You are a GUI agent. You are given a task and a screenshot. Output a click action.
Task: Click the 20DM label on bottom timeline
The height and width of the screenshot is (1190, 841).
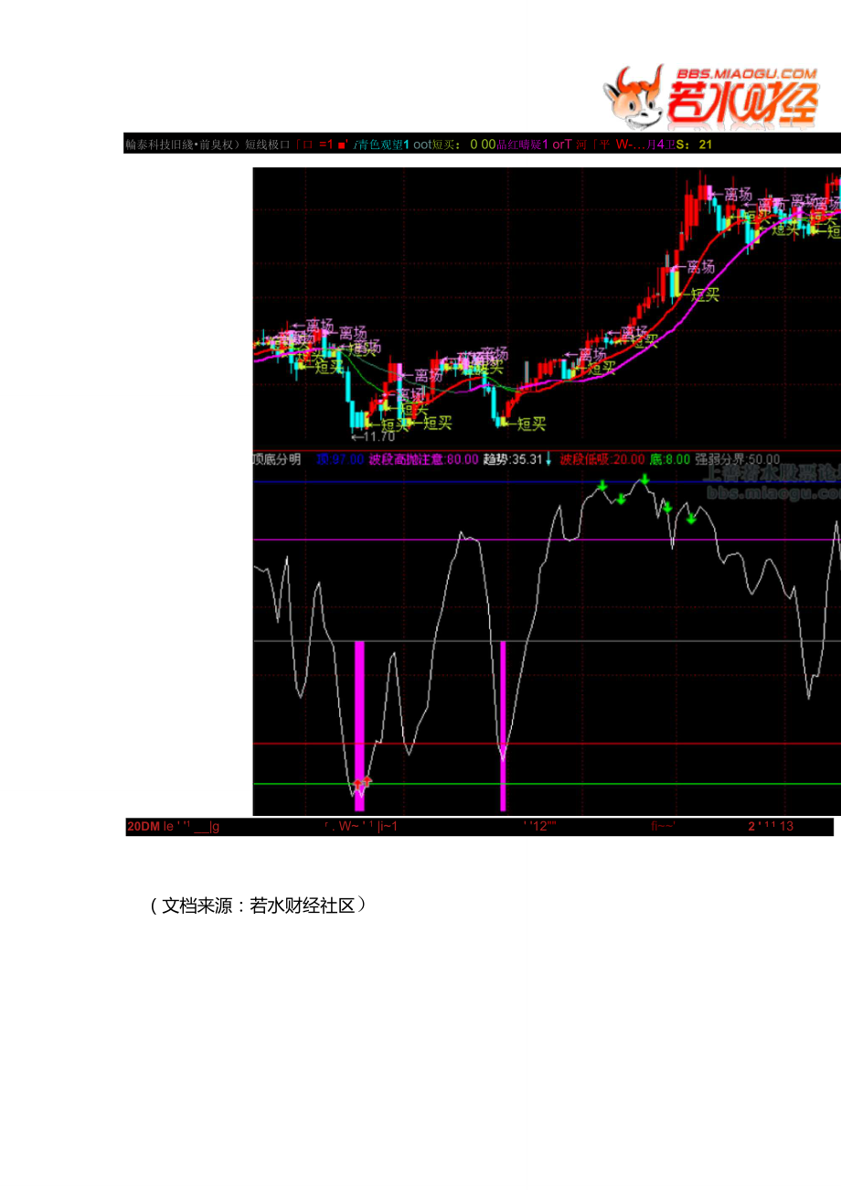tap(143, 827)
